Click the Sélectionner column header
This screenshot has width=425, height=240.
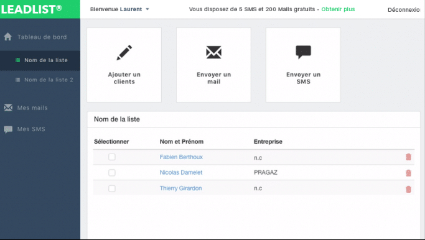click(111, 141)
